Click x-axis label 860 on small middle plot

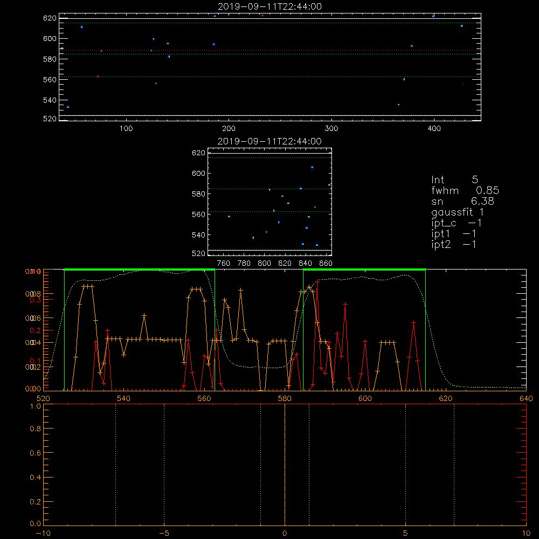pyautogui.click(x=326, y=264)
